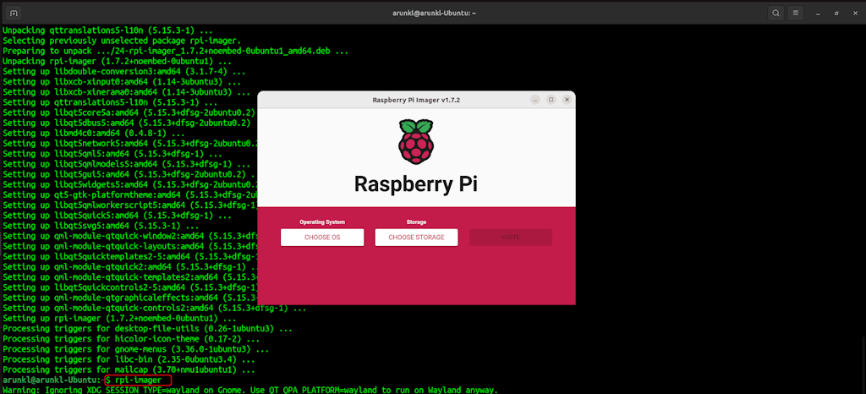Click 'Setting up libxcb-xinerama0' line
The image size is (866, 394).
(x=127, y=91)
